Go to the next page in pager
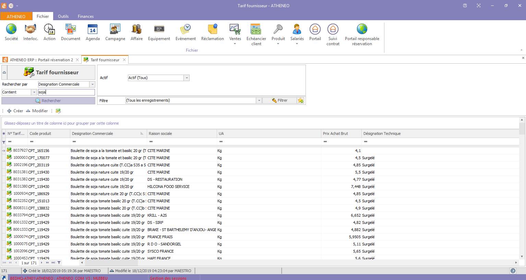 47,263
